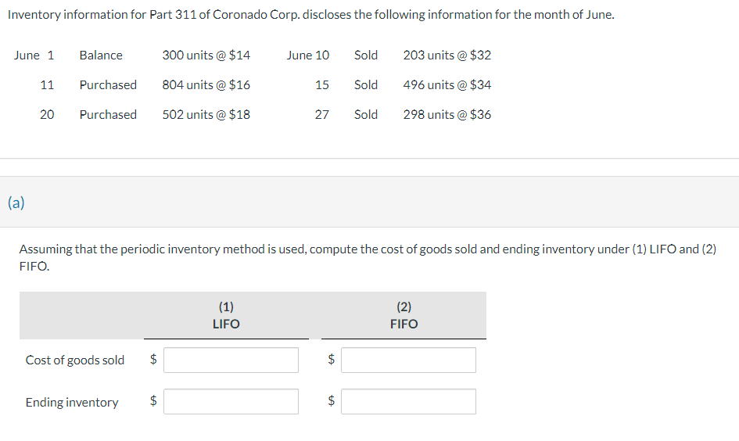The width and height of the screenshot is (739, 441).
Task: Click the 'Ending inventory' row label
Action: click(x=72, y=402)
